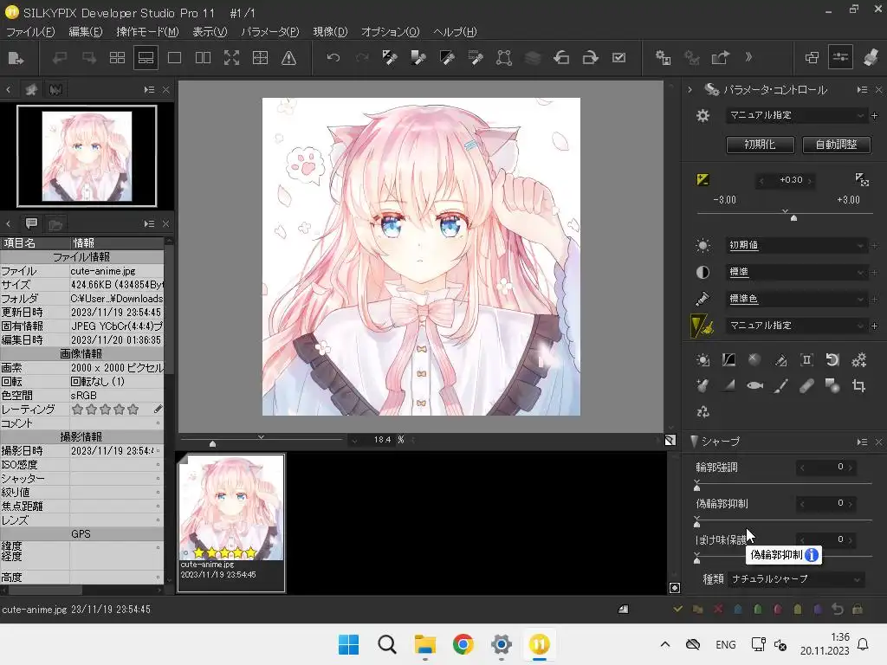Open the tone curve tool icon
The image size is (887, 665).
click(x=728, y=359)
